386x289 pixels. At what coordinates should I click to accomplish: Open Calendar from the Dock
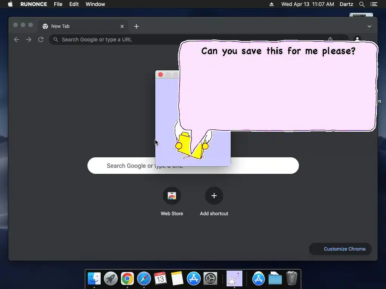point(160,278)
